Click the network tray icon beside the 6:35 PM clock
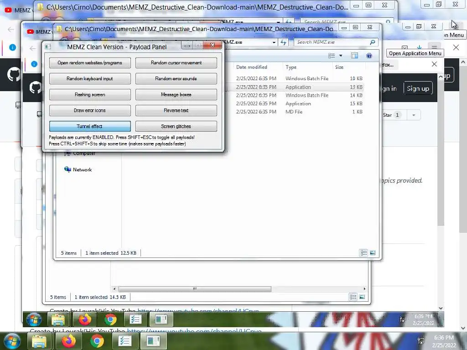 click(402, 319)
